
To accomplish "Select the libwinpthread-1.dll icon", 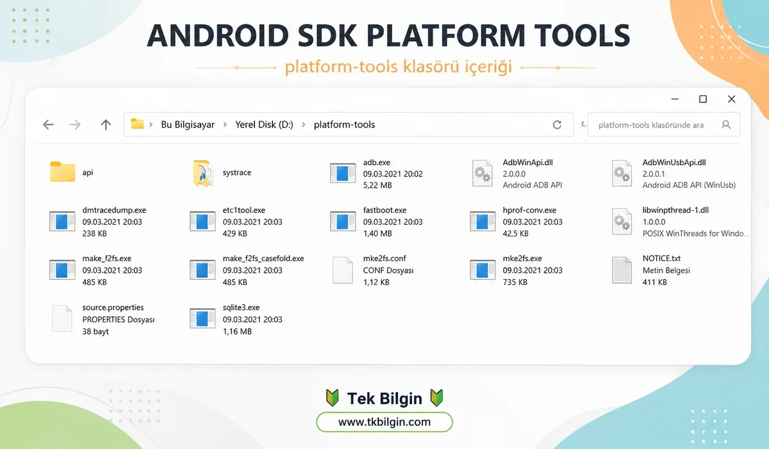I will click(x=622, y=221).
